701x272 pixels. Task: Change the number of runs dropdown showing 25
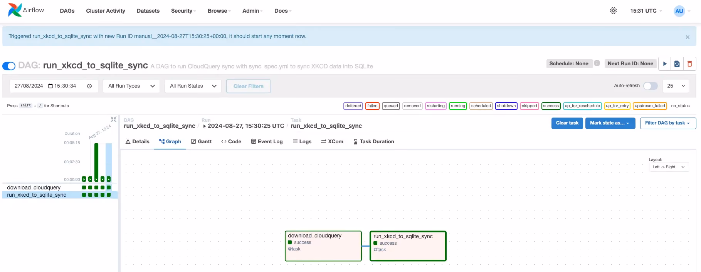676,86
